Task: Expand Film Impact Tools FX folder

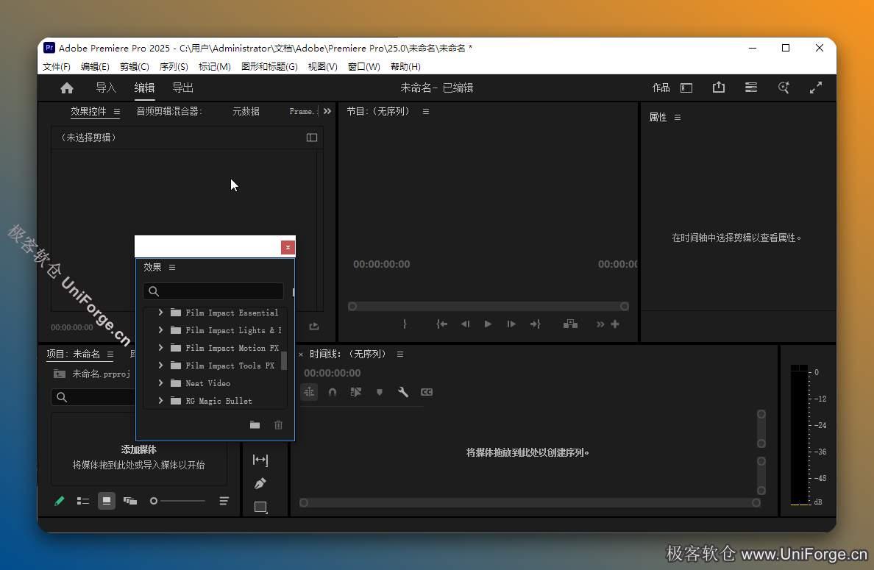Action: pyautogui.click(x=160, y=366)
